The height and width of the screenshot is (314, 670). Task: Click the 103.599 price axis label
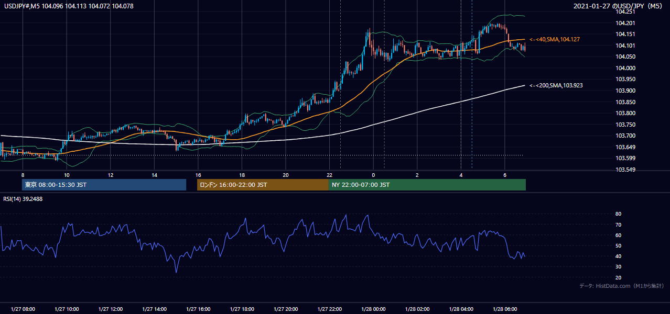[x=625, y=158]
